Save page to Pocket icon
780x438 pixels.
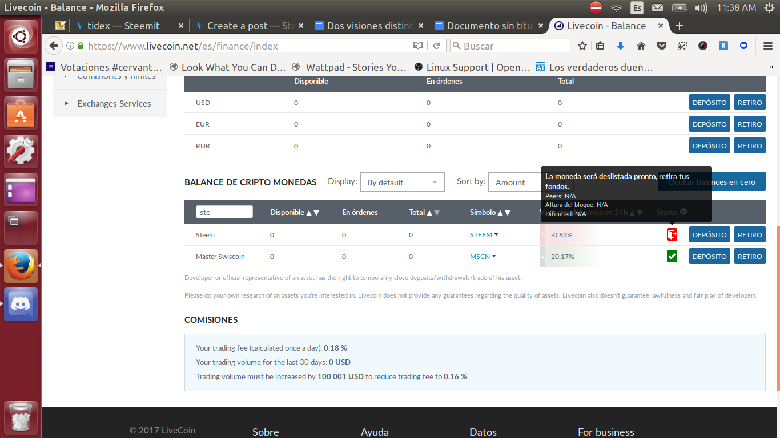(662, 46)
